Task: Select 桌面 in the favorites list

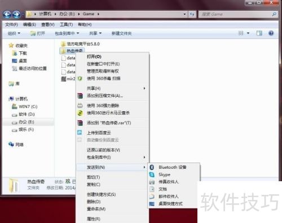Action: [x=23, y=61]
